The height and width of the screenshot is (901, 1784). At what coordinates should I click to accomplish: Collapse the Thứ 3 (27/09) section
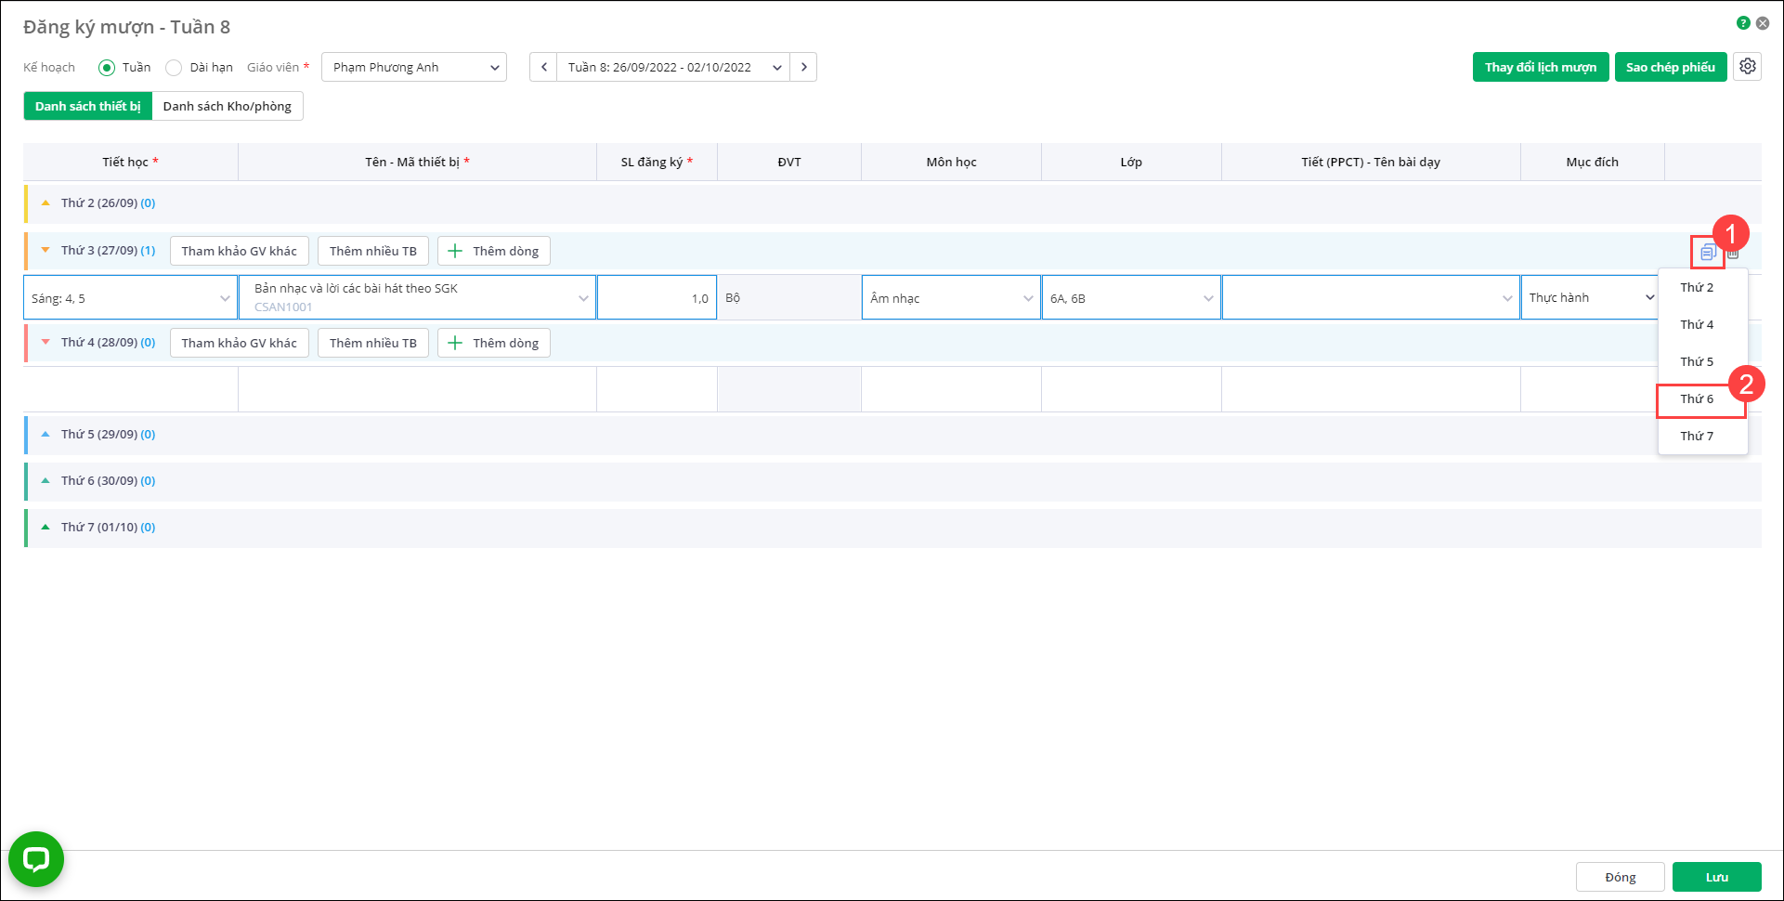pos(46,251)
